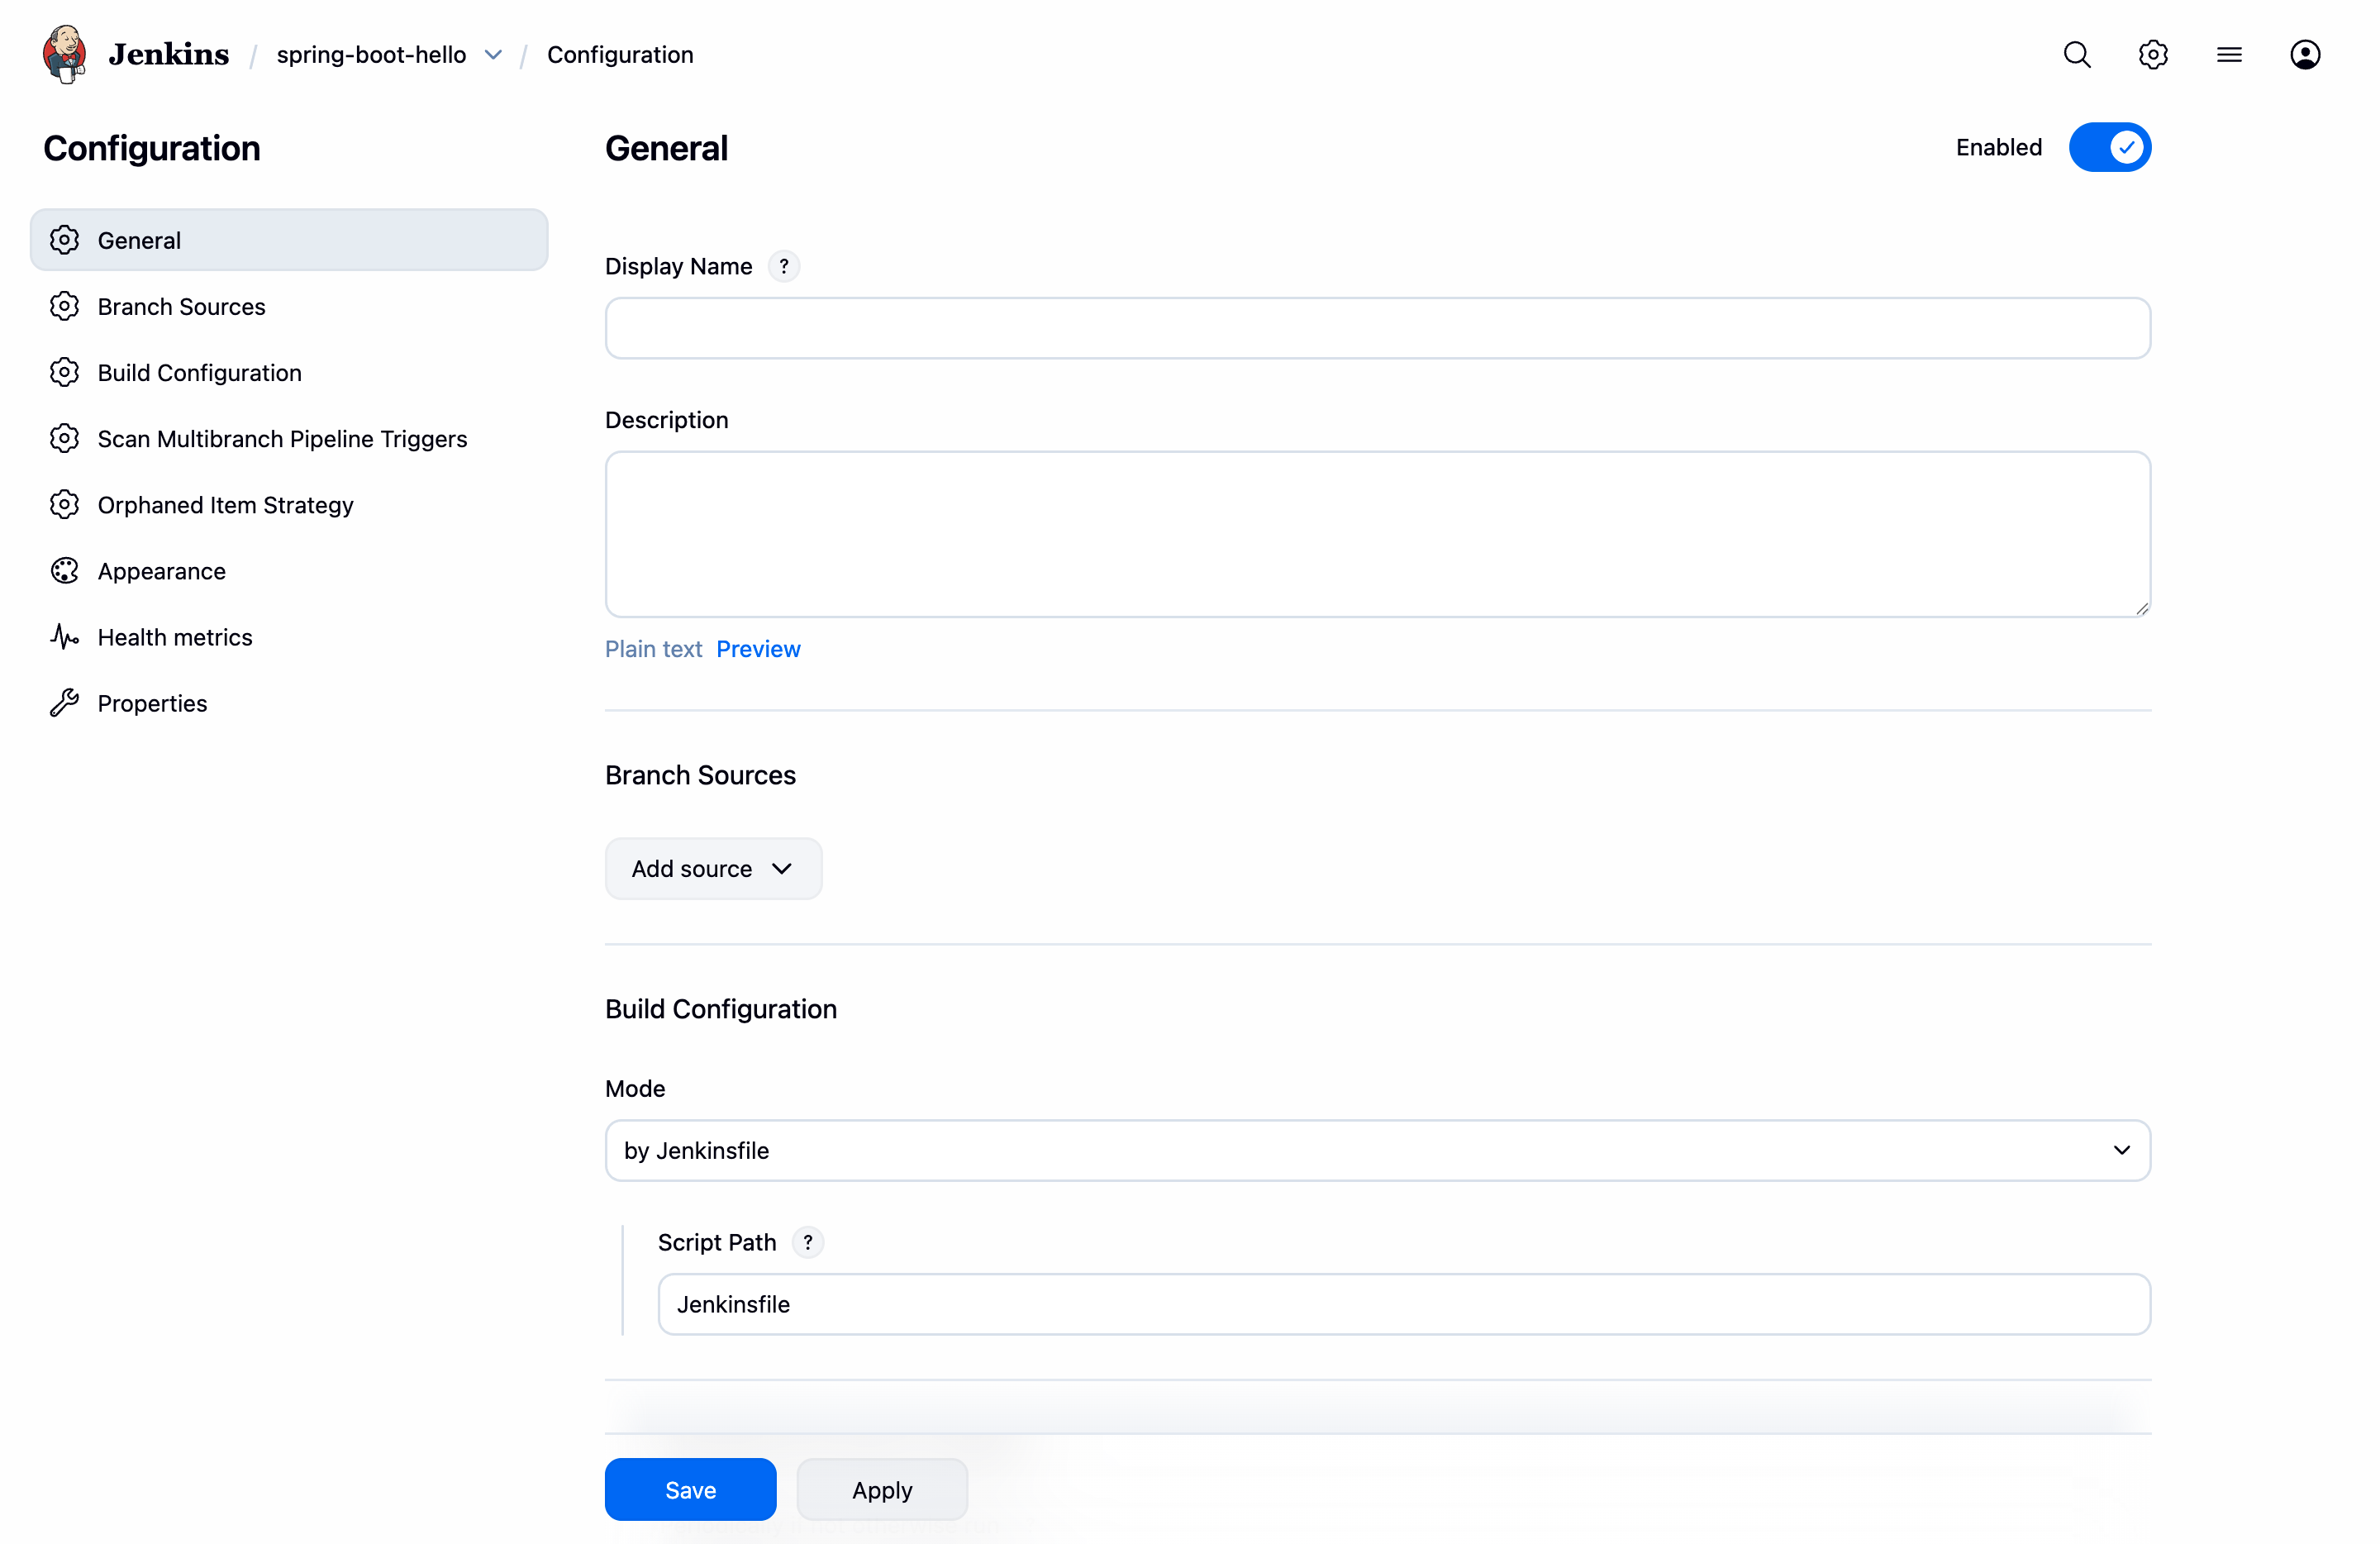Click the Display Name help question mark
Image resolution: width=2380 pixels, height=1544 pixels.
(x=784, y=266)
